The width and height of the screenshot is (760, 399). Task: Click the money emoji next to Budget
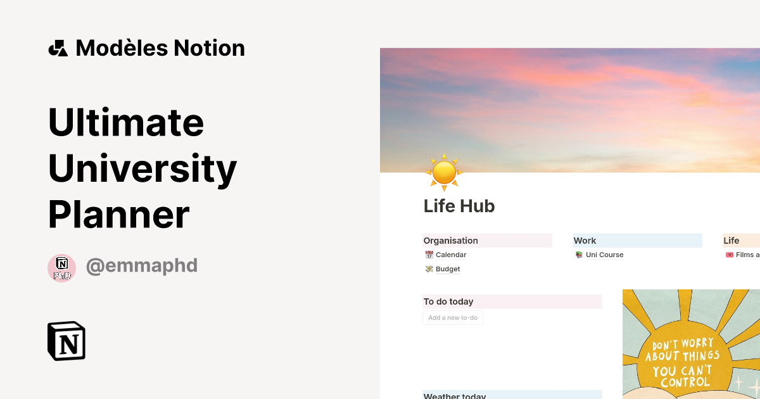[x=429, y=269]
